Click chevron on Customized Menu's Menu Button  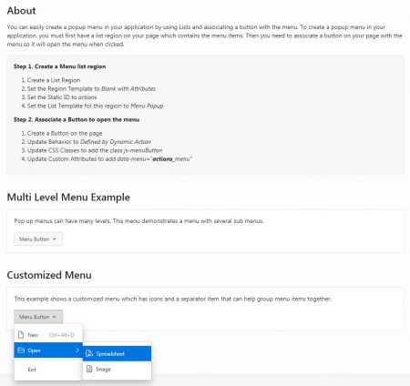tap(54, 317)
